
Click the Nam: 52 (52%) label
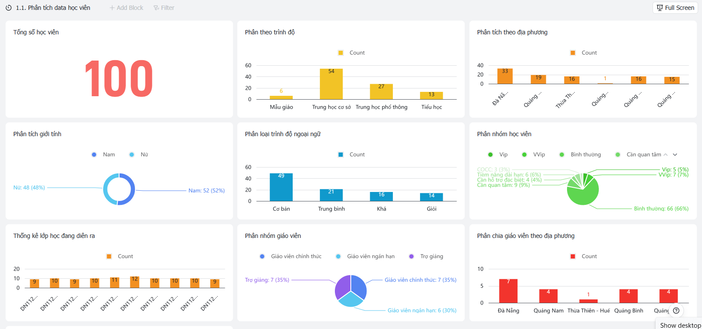coord(206,191)
